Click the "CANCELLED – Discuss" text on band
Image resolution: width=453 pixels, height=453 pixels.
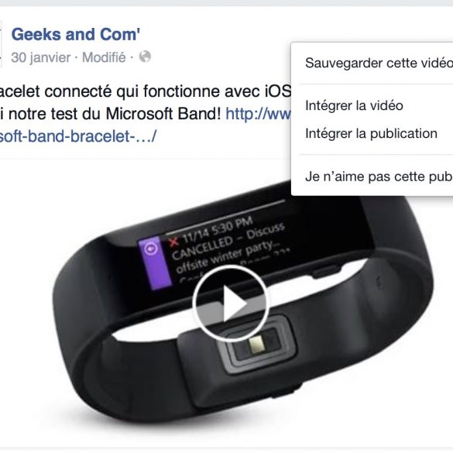pos(228,241)
